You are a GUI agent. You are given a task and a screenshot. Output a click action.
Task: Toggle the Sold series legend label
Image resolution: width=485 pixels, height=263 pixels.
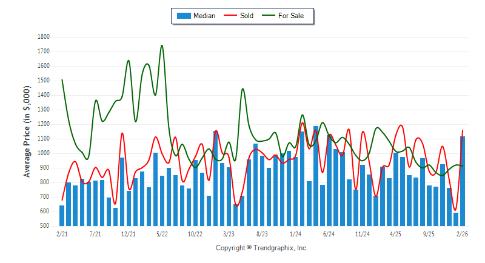click(247, 16)
